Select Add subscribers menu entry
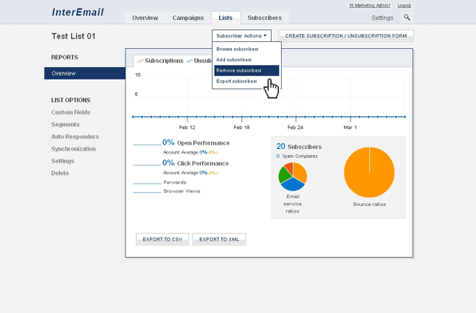This screenshot has width=476, height=313. (234, 59)
